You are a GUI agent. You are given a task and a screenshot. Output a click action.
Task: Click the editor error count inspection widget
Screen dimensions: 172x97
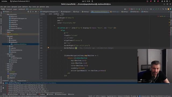162,16
